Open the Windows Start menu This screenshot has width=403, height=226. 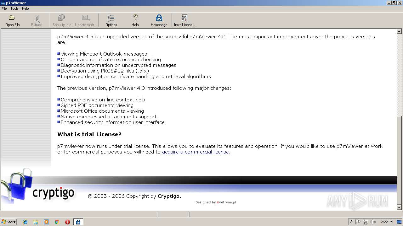click(9, 222)
